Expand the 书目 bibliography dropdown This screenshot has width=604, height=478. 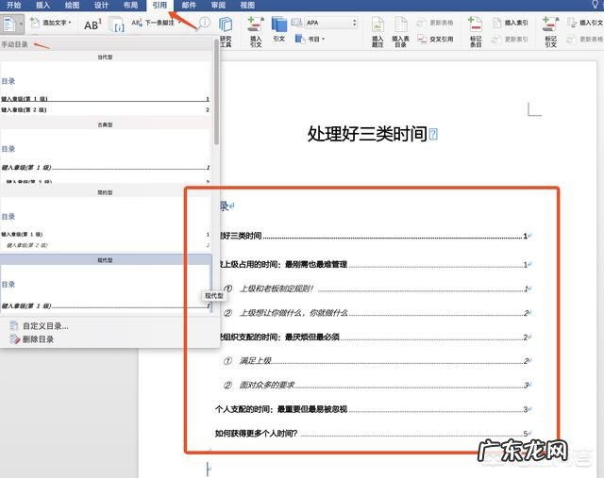(310, 39)
